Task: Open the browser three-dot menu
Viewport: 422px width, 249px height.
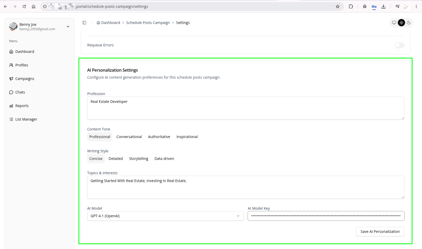Action: tap(416, 7)
